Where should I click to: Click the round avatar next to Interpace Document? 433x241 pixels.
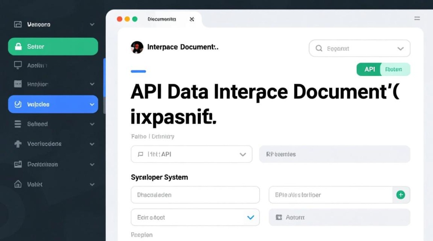(x=137, y=47)
